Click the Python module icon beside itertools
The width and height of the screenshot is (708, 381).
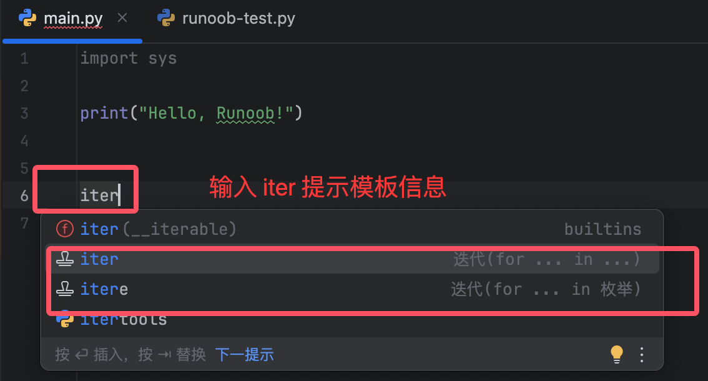[x=64, y=319]
